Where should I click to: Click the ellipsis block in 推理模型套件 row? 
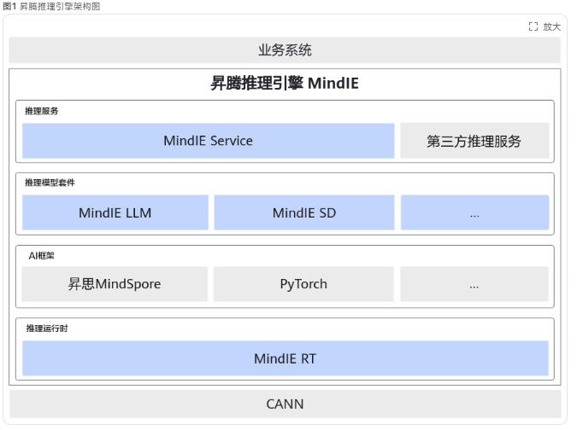point(474,212)
